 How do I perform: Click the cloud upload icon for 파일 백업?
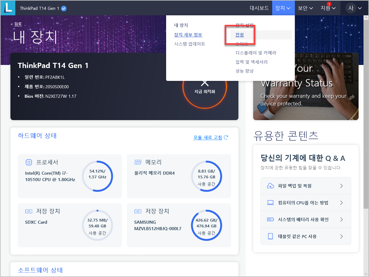pos(270,186)
